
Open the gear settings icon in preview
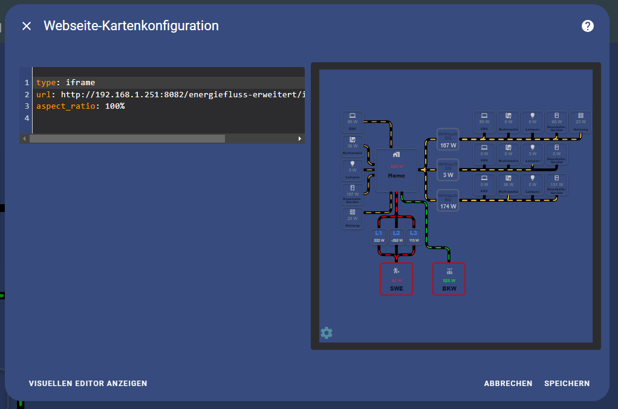point(327,333)
